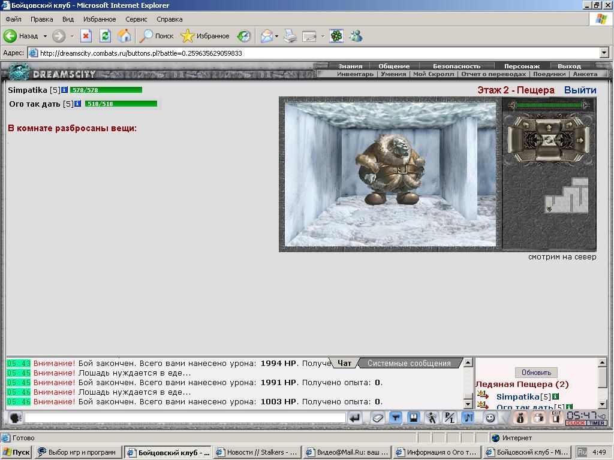Screen dimensions: 614x460
Task: Open History clock icon in toolbar
Action: (244, 36)
